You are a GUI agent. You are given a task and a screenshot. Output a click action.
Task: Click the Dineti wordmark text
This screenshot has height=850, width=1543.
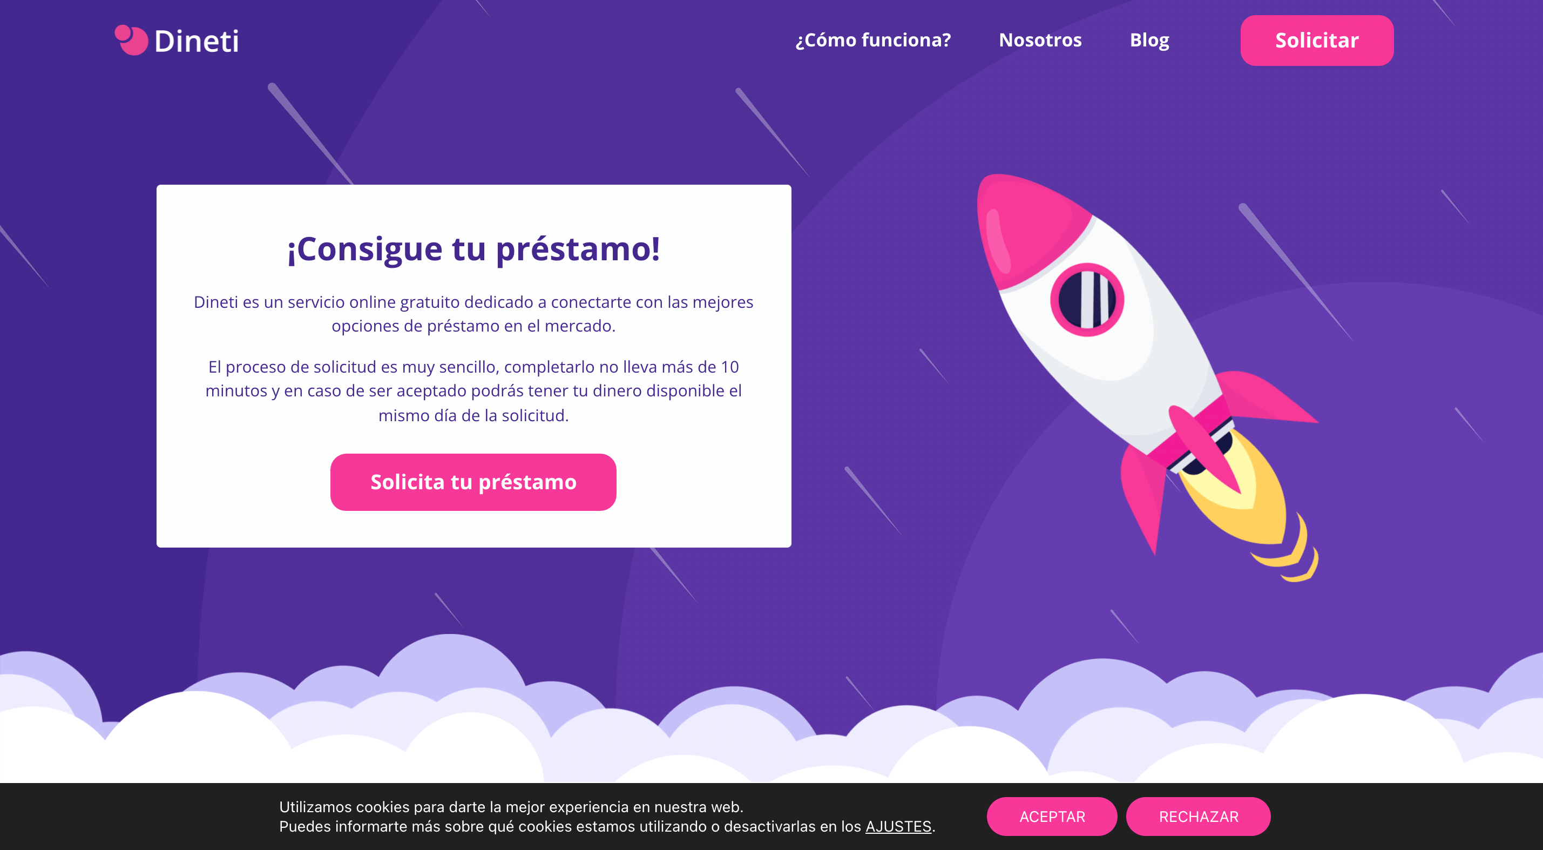pyautogui.click(x=197, y=42)
